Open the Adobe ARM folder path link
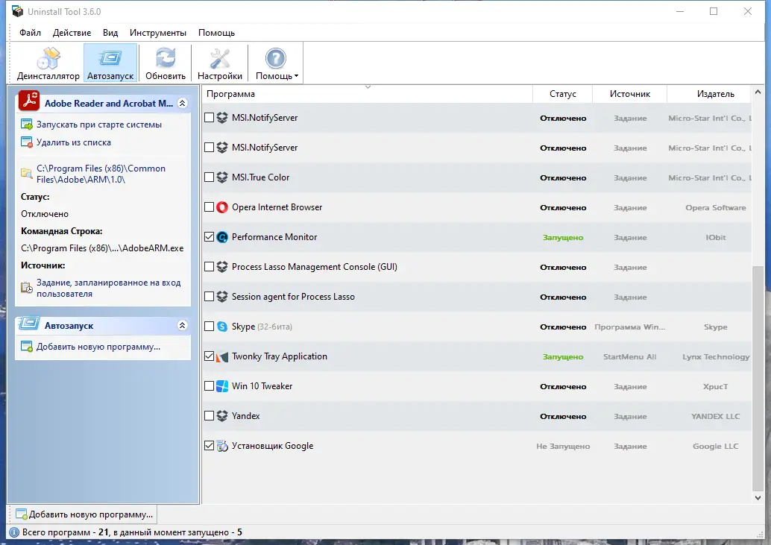The image size is (771, 545). [101, 174]
